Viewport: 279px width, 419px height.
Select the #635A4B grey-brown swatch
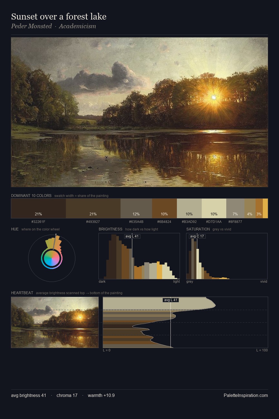click(136, 208)
